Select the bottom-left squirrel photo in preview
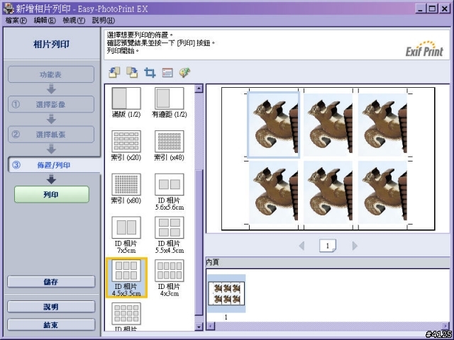Screen dimensions: 454x340 (x=273, y=192)
